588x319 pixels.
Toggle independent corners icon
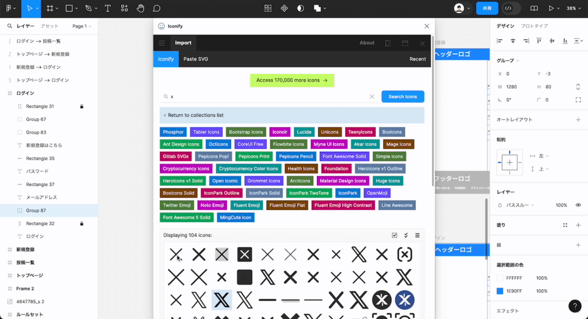coord(578,100)
